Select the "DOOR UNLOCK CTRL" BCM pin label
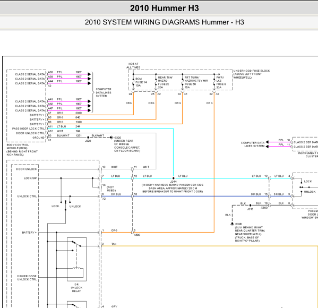 [x=30, y=133]
